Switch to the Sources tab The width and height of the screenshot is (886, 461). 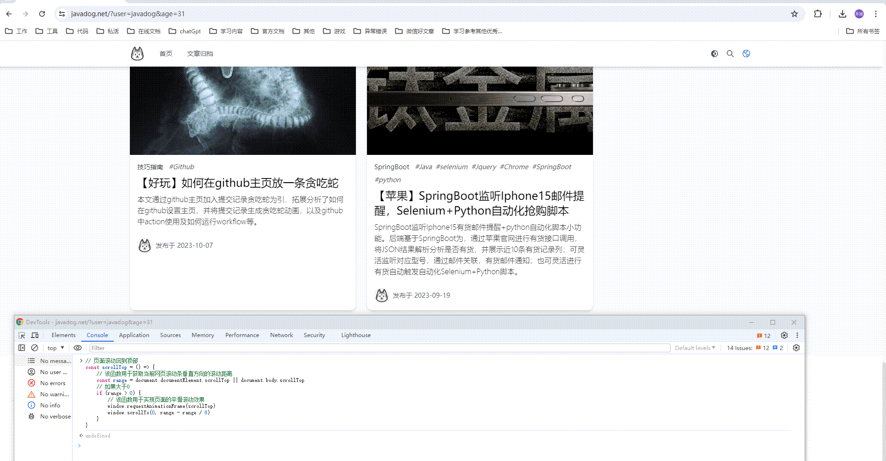pos(171,335)
